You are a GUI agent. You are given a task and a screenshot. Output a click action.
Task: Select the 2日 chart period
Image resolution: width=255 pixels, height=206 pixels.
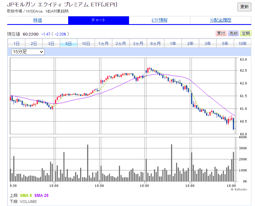pos(34,43)
